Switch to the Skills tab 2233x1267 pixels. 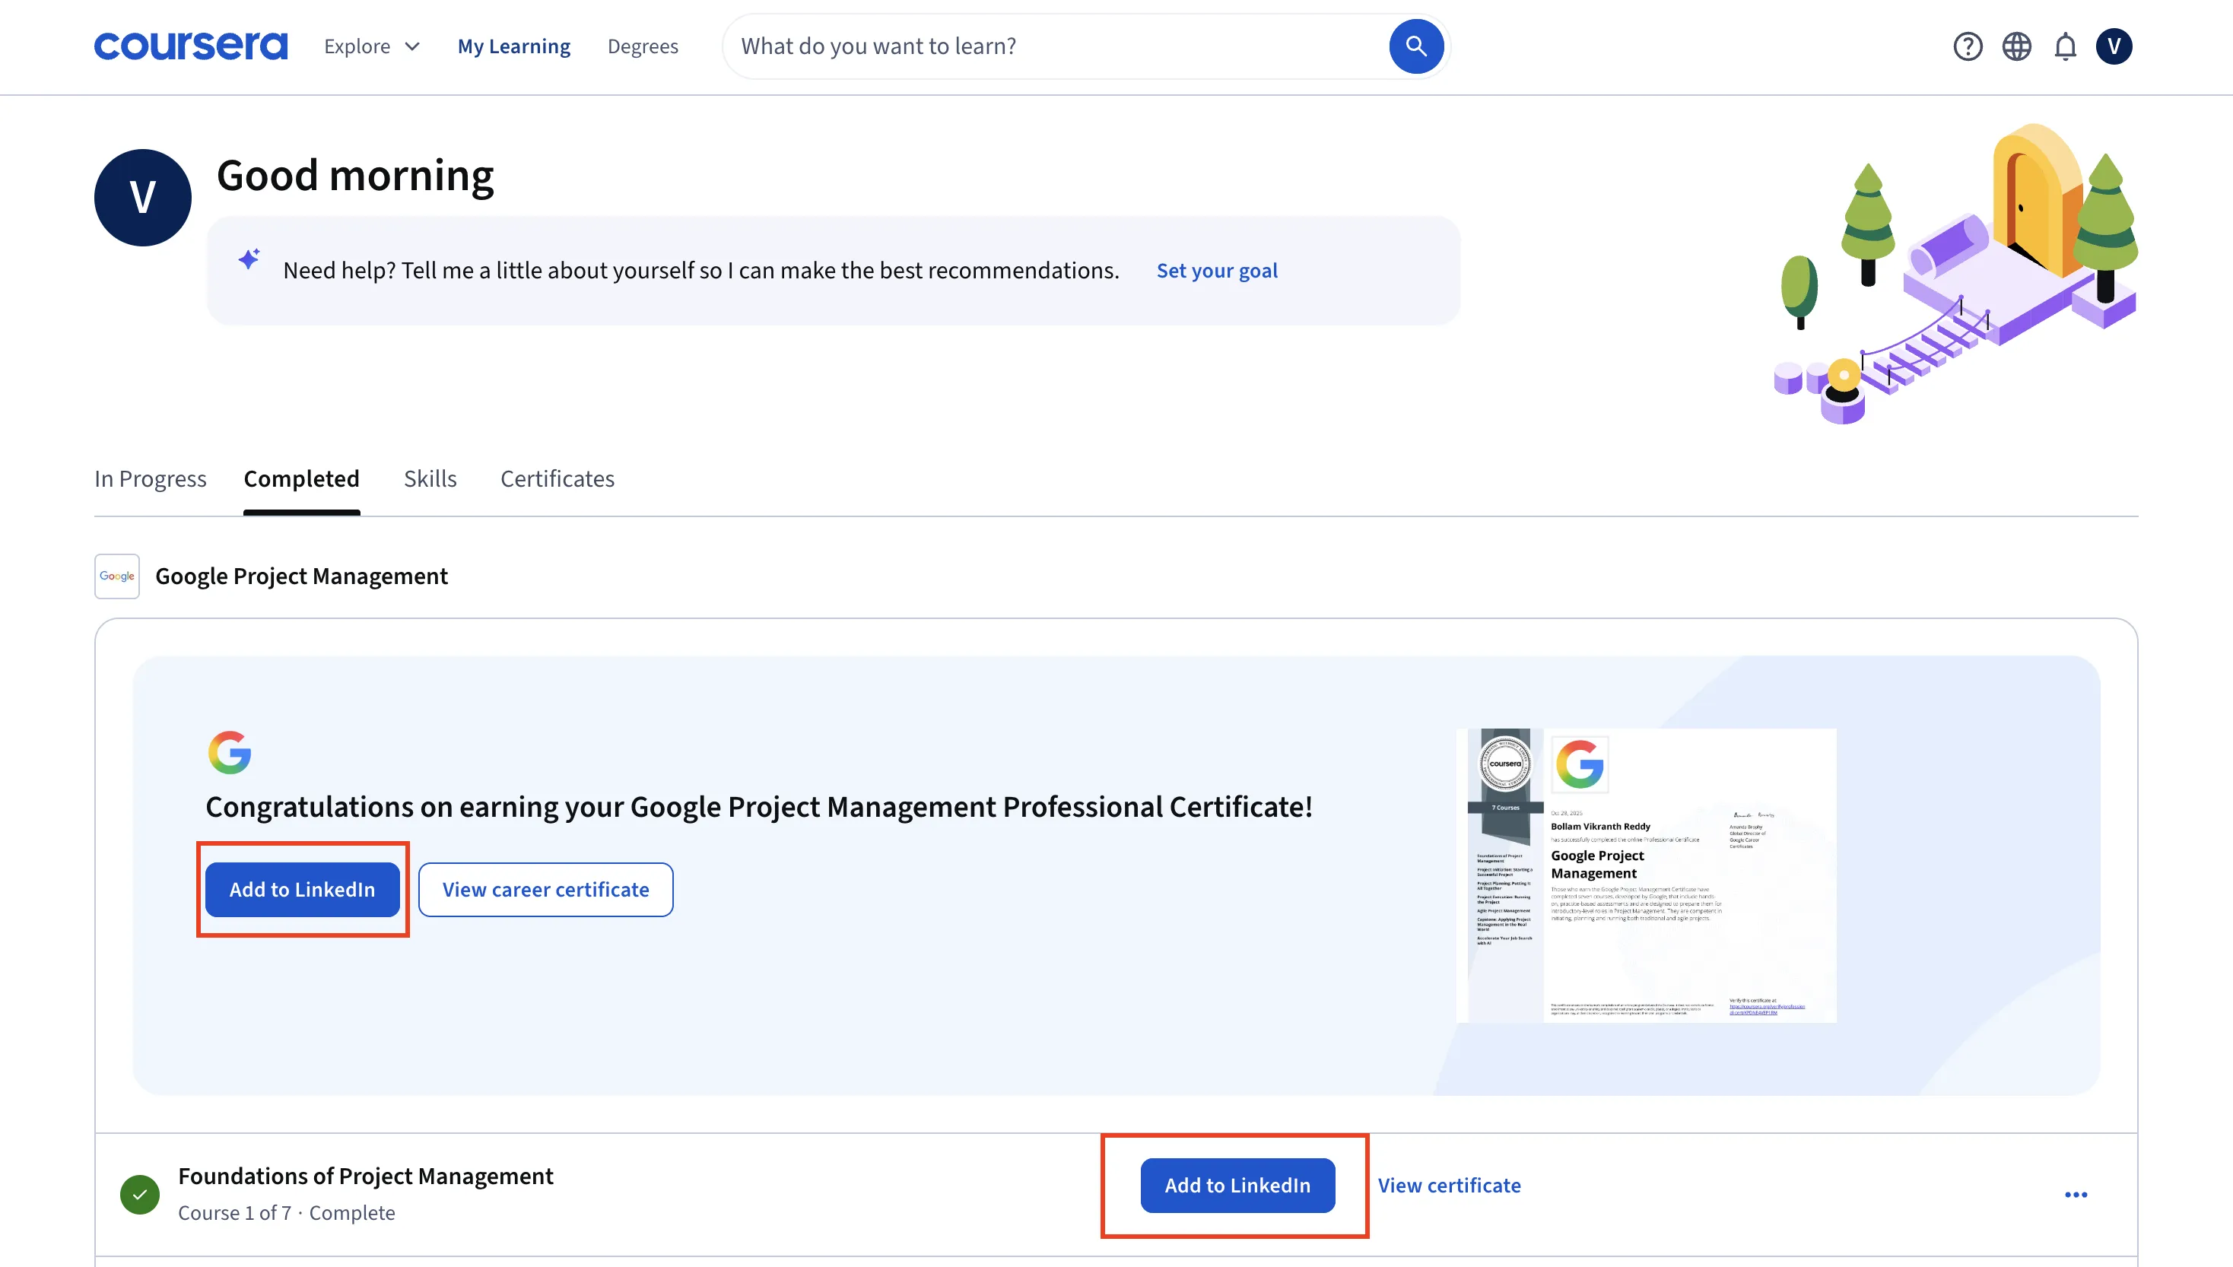coord(430,478)
